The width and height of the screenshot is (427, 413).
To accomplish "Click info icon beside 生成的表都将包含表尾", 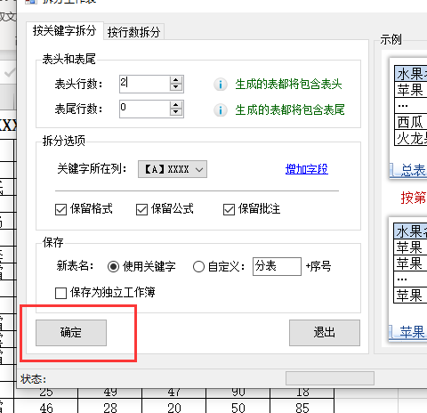I will pyautogui.click(x=221, y=110).
